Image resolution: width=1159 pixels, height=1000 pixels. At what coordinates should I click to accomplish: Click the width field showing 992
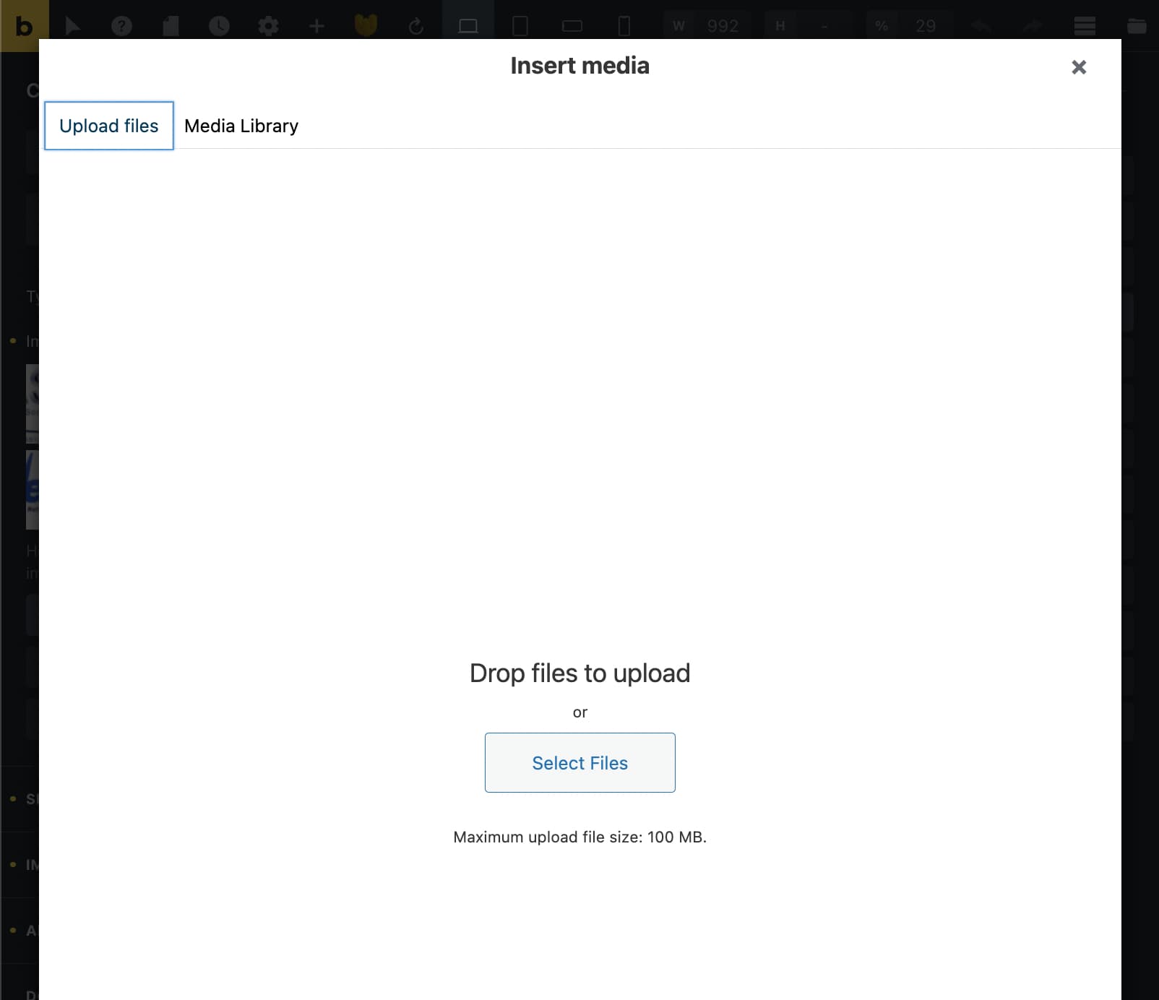click(722, 27)
